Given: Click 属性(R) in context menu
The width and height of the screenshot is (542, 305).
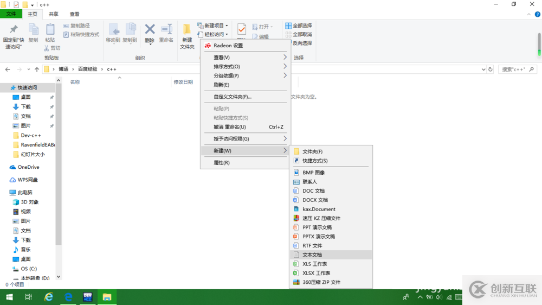Looking at the screenshot, I should [245, 163].
